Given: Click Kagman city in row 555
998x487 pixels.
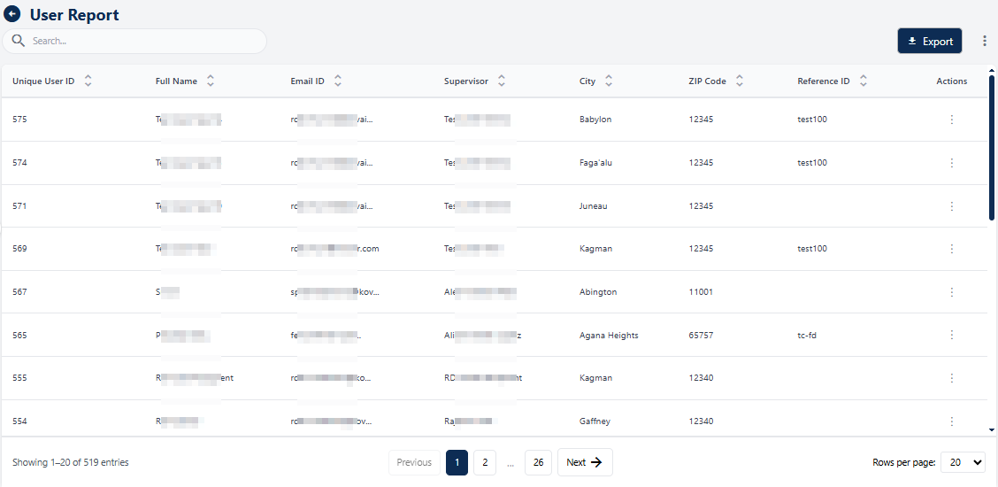Looking at the screenshot, I should coord(595,378).
